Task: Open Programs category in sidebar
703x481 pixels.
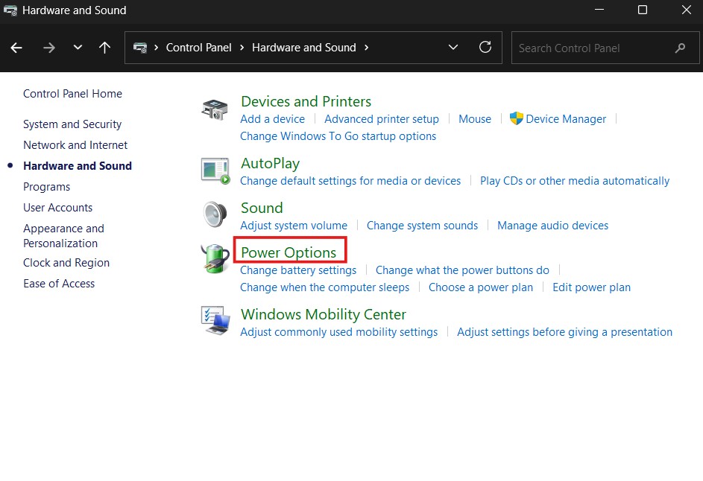Action: coord(47,187)
